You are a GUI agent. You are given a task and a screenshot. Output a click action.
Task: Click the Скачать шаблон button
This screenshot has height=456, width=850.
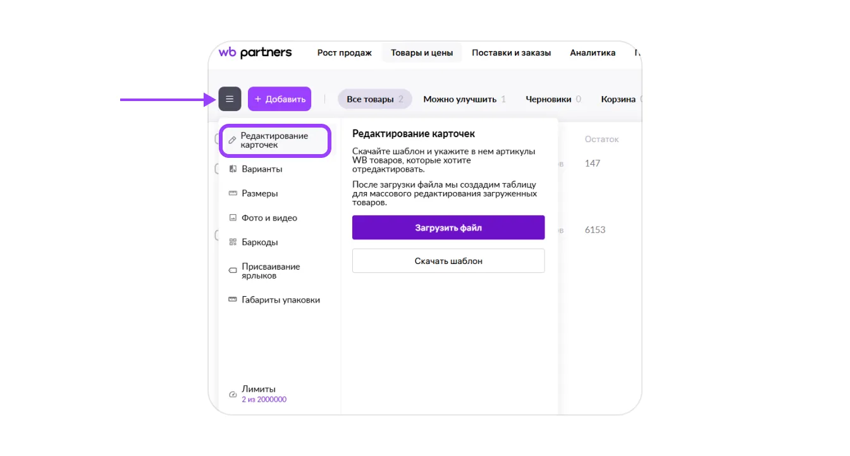click(448, 261)
